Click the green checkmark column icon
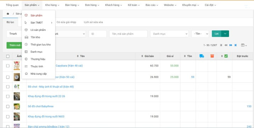Screen dimensions: 254x128 coord(226,56)
